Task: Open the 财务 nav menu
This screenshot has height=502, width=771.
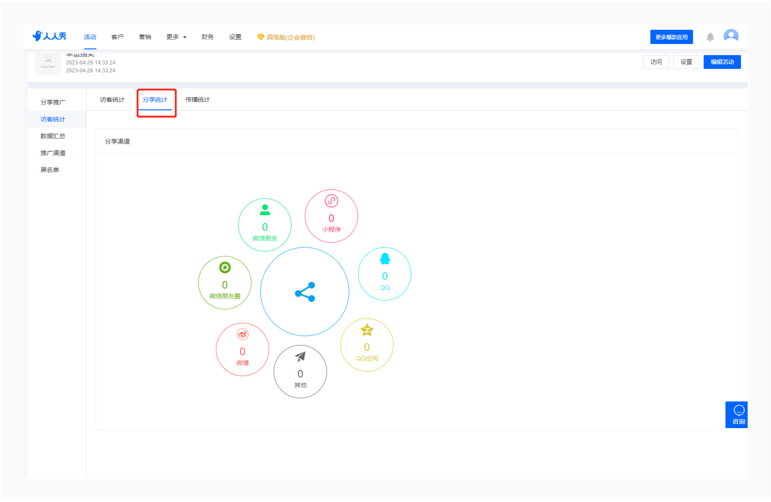Action: click(x=207, y=37)
